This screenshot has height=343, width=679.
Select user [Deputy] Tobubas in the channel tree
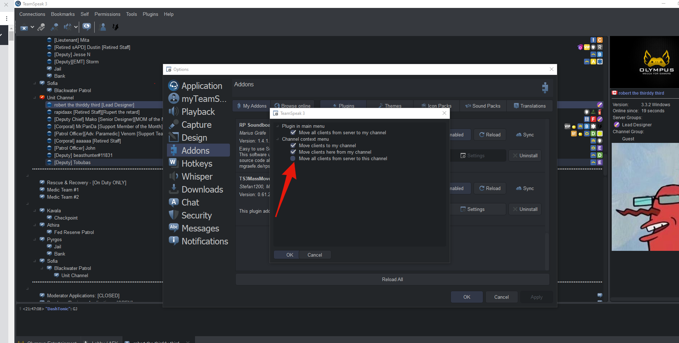pos(72,162)
